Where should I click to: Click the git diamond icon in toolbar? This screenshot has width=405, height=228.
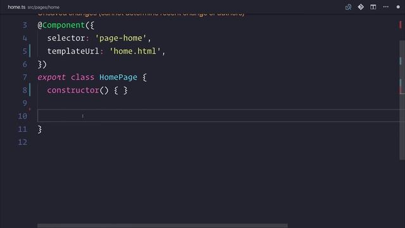pos(361,7)
